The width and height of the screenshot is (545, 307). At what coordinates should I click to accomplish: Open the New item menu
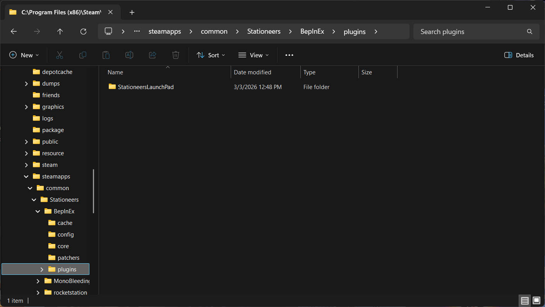pos(24,55)
